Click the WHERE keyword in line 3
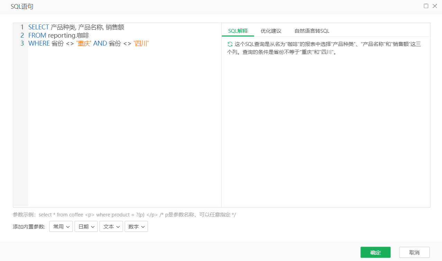The image size is (442, 261). coord(39,43)
